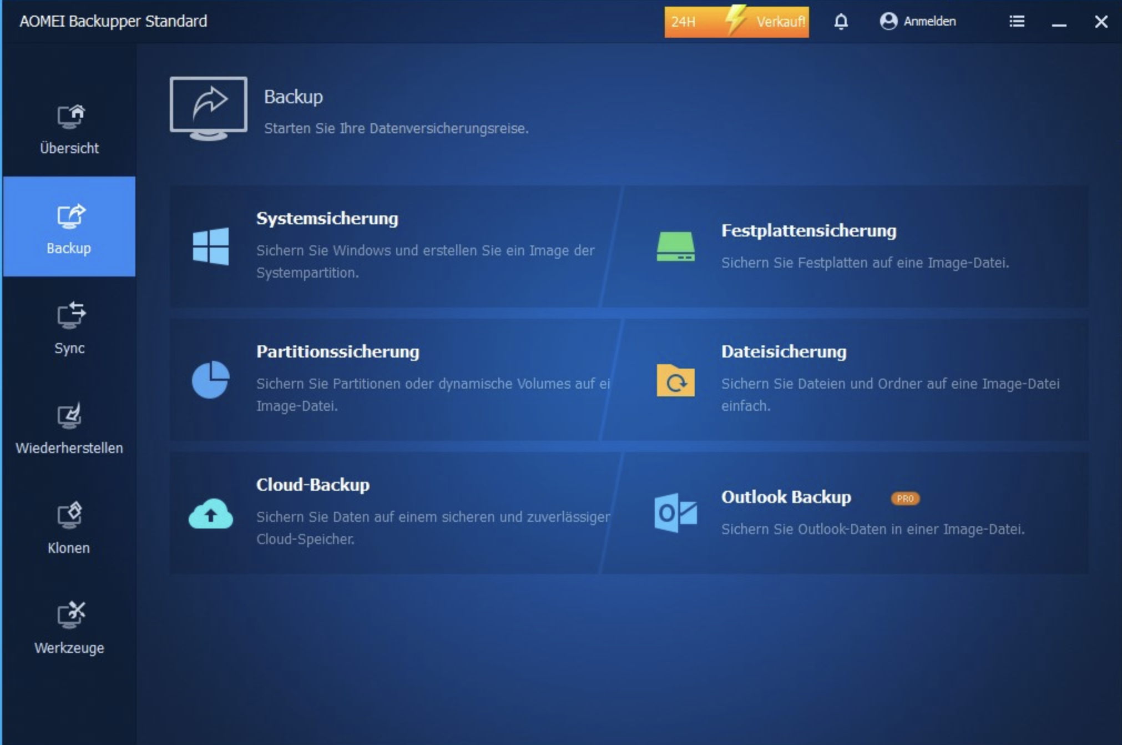This screenshot has height=745, width=1122.
Task: Open the Sync sidebar section
Action: click(x=69, y=328)
